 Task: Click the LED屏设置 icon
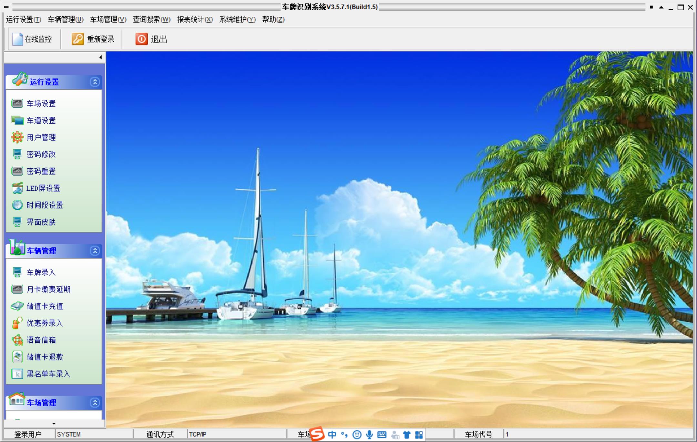pos(17,188)
